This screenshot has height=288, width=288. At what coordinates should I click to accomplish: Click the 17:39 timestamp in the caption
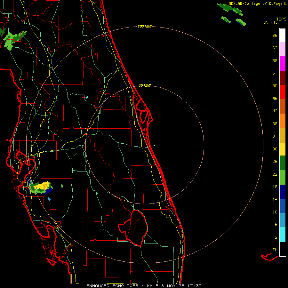pyautogui.click(x=194, y=286)
